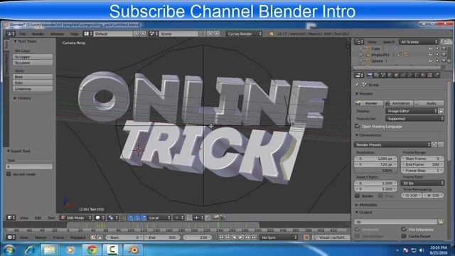Click the record auto-keyframe red button
The image size is (455, 256).
[306, 237]
